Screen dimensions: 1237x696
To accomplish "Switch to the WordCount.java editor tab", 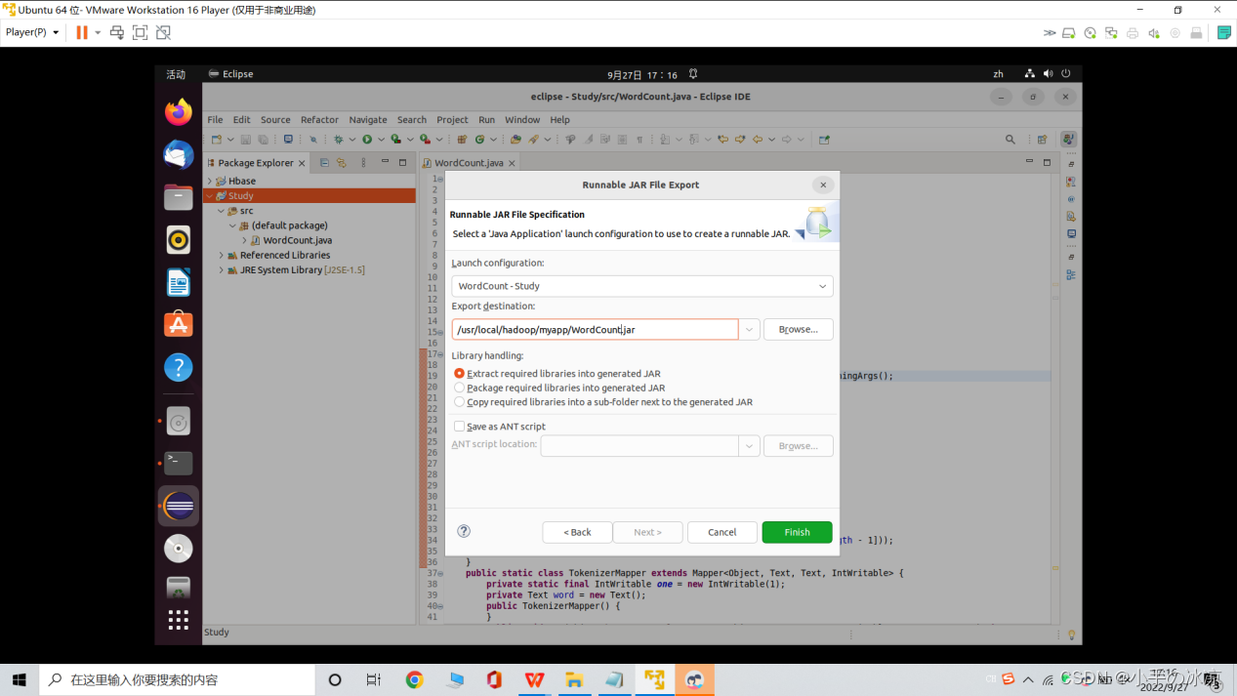I will 468,163.
